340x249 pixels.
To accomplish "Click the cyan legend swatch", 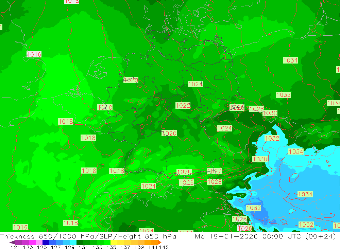I will 73,242.
